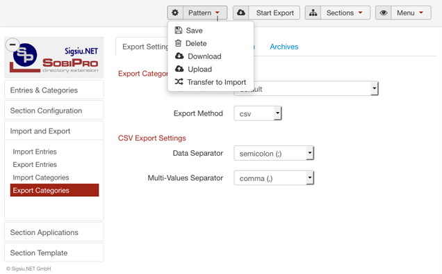Open the Export Method csv dropdown
This screenshot has width=442, height=274.
click(x=258, y=113)
